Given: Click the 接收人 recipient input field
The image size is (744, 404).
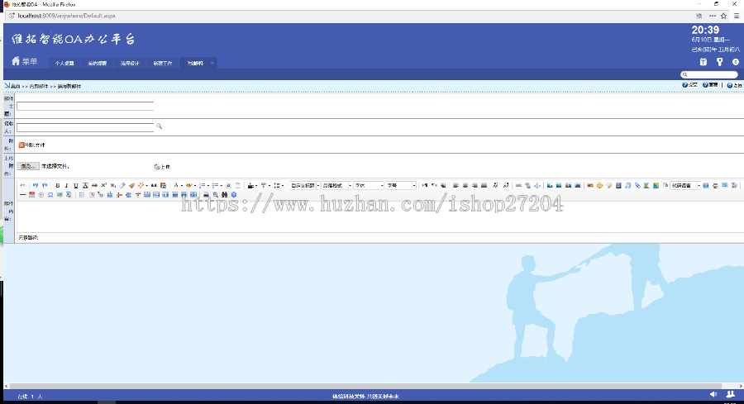Looking at the screenshot, I should coord(85,127).
